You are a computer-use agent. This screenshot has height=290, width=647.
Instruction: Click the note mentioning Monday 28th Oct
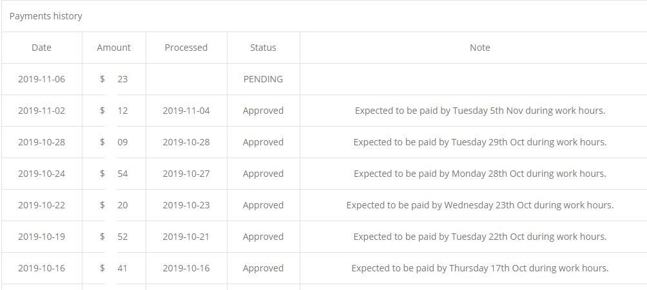pos(479,174)
